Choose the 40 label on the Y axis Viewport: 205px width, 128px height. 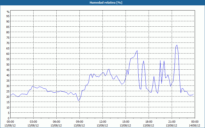(x=8, y=75)
